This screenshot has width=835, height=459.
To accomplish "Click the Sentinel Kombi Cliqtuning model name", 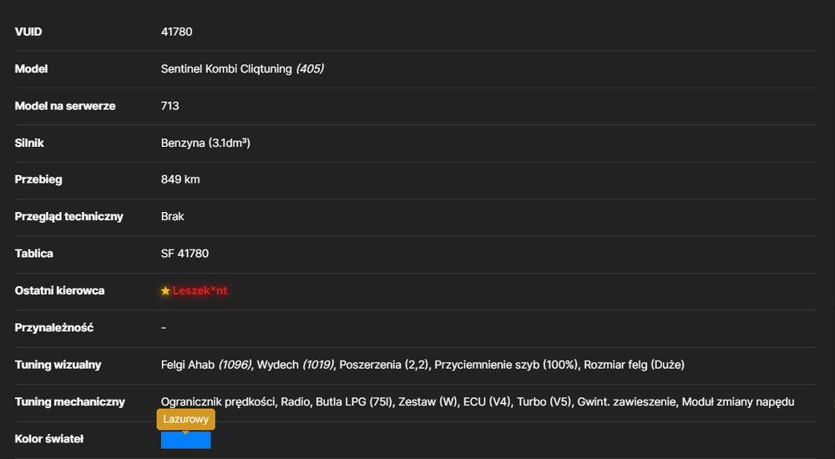I will 226,68.
